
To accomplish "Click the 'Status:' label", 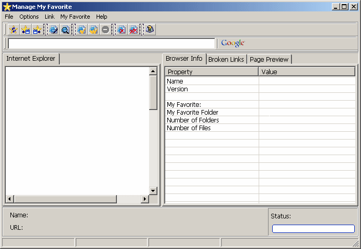I will 280,216.
